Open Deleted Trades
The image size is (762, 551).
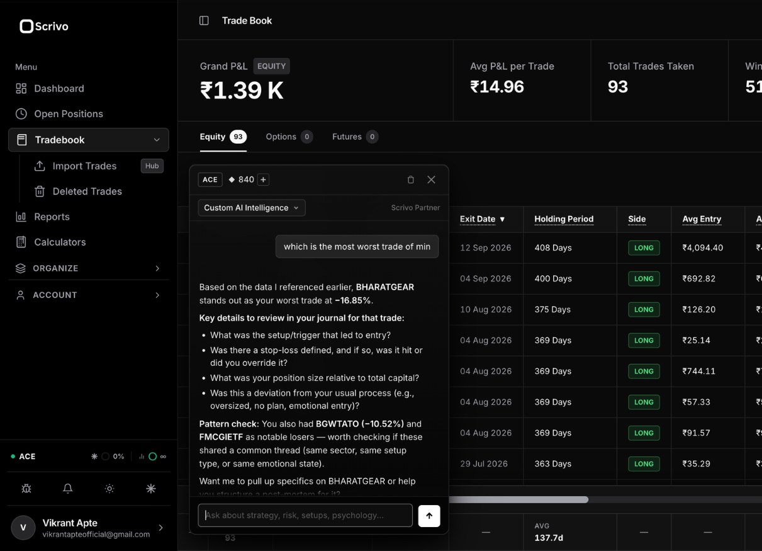(87, 191)
